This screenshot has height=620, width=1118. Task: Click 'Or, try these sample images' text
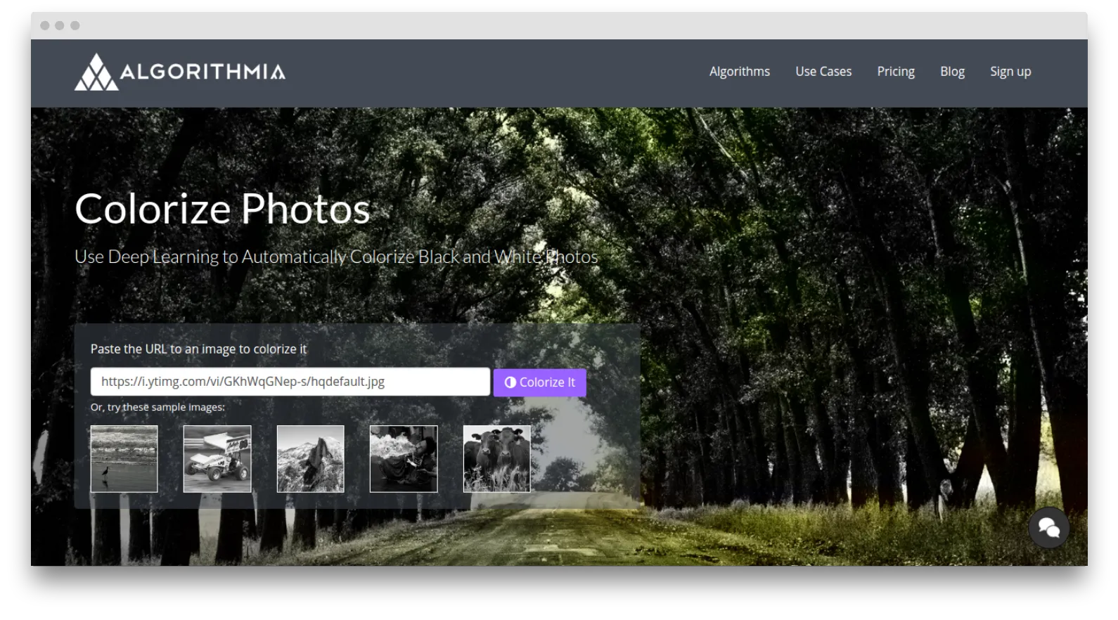coord(158,407)
